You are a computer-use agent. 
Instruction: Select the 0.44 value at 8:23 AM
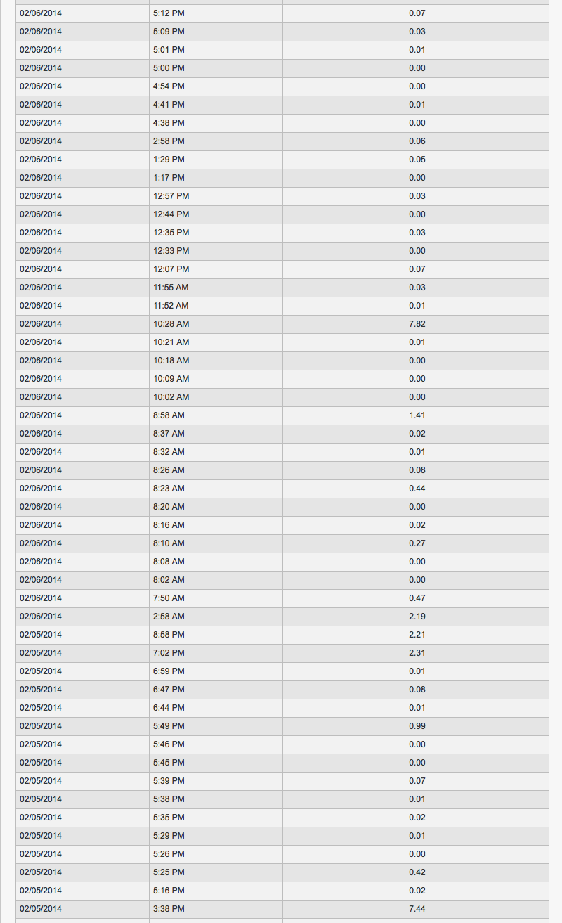click(417, 489)
